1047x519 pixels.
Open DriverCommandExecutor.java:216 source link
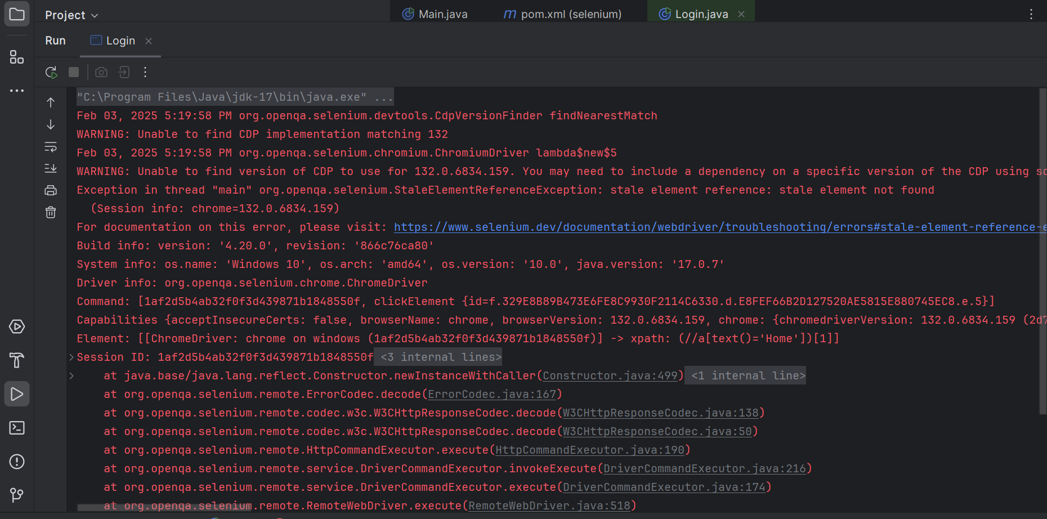coord(705,468)
